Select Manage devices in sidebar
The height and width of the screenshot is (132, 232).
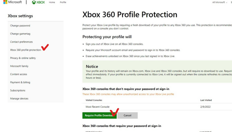[19, 98]
